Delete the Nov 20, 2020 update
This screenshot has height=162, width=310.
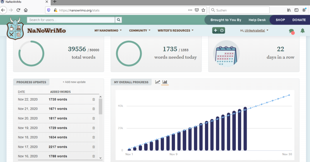pyautogui.click(x=94, y=118)
